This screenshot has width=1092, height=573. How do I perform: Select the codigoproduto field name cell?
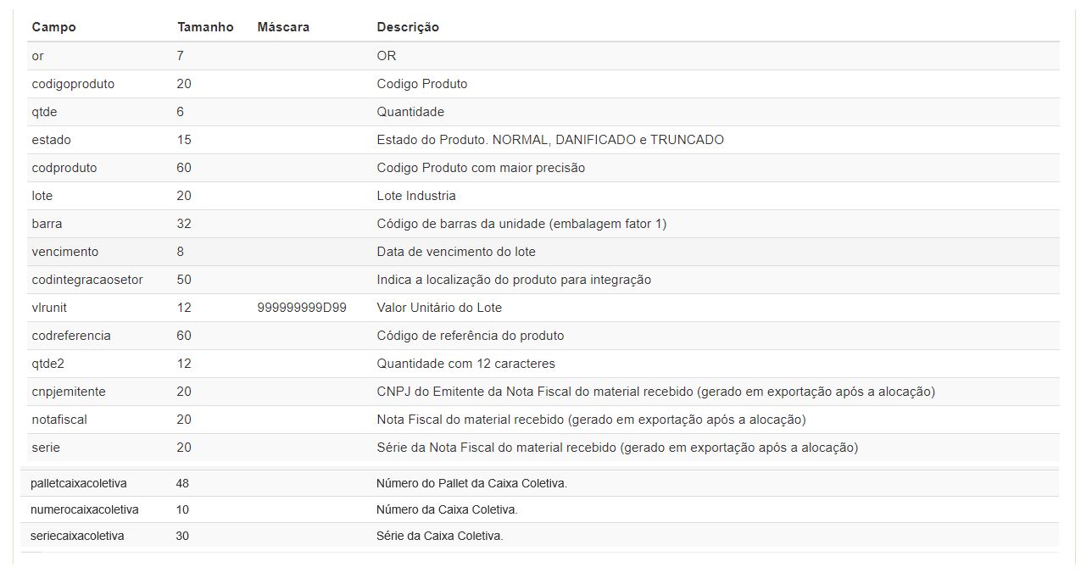click(73, 84)
